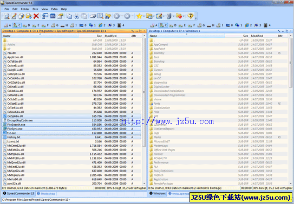Select drive A in the left panel

point(8,25)
